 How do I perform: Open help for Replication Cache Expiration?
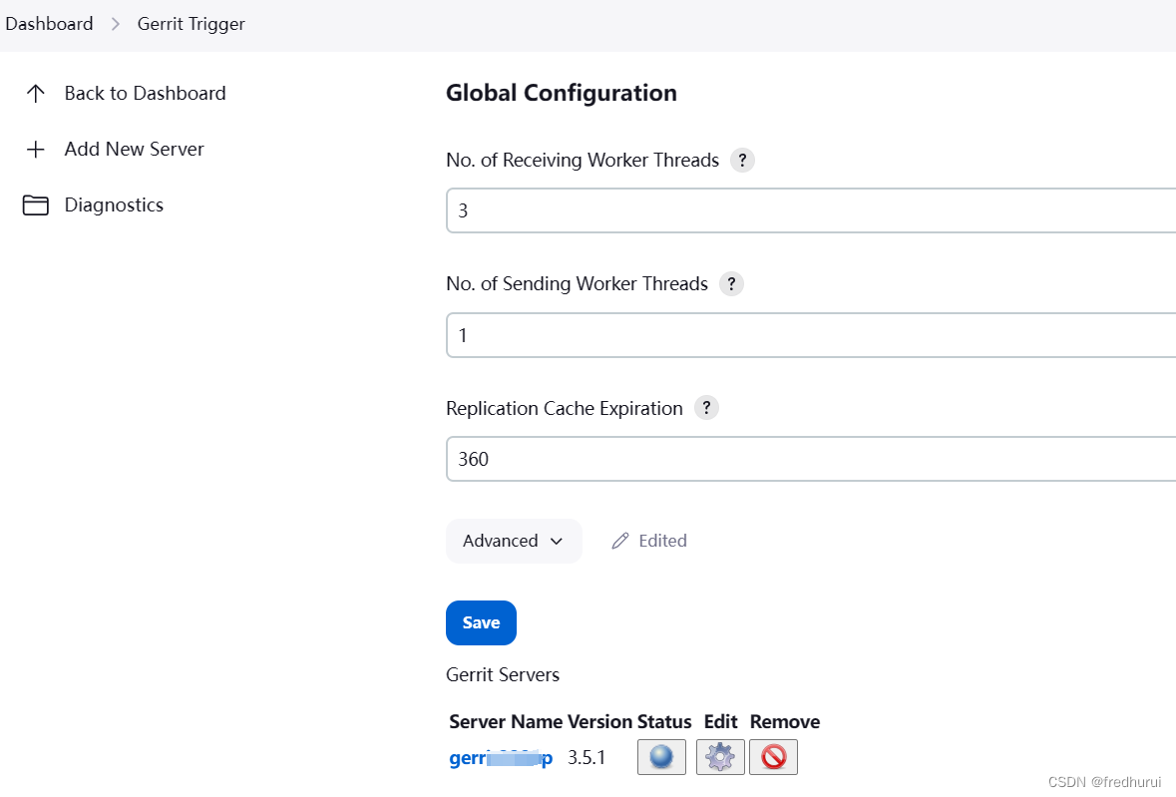[706, 408]
